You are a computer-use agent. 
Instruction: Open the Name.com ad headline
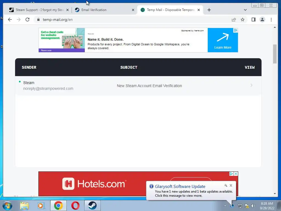[105, 40]
